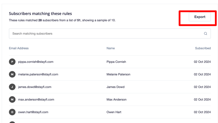Sort by Subscribed column header
Viewport: 218px width, 123px height.
(x=203, y=48)
